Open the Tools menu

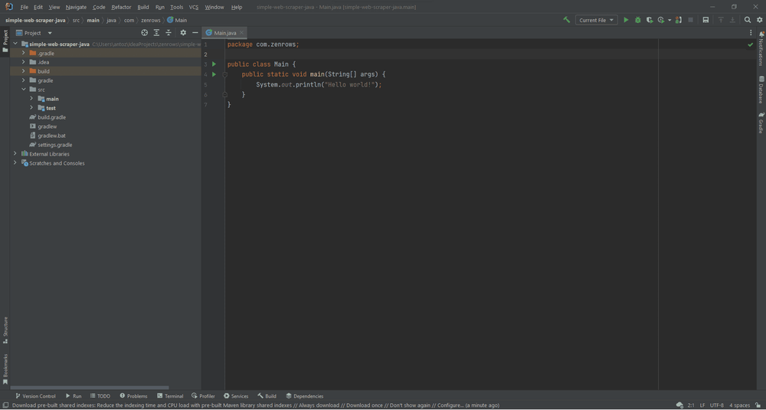click(177, 8)
